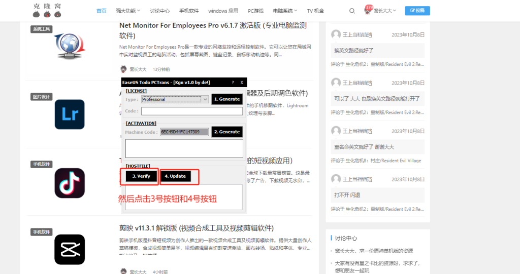Click the 1. Generate button

(x=227, y=99)
